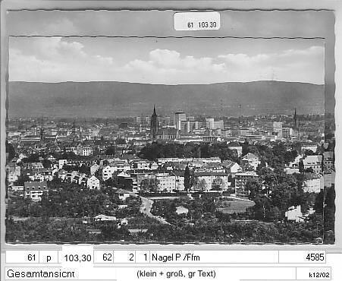Click the cell with letter p
The image size is (342, 281).
[x=49, y=257]
